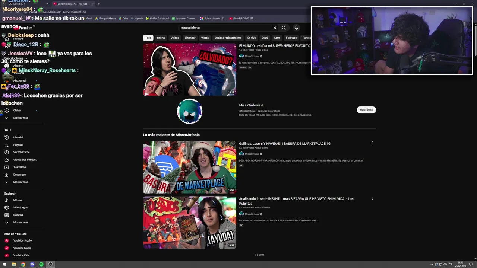The height and width of the screenshot is (268, 477).
Task: Open the KickBot Dashboard bookmark
Action: pyautogui.click(x=157, y=19)
